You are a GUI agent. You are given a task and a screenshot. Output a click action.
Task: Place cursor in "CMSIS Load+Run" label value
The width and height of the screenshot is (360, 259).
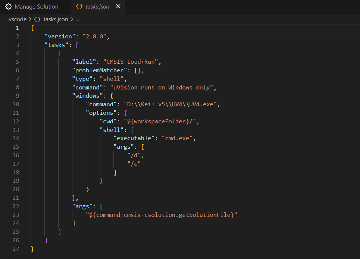tap(132, 62)
